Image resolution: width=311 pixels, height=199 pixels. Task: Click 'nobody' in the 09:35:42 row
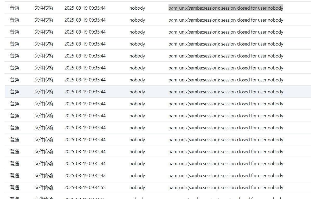137,176
